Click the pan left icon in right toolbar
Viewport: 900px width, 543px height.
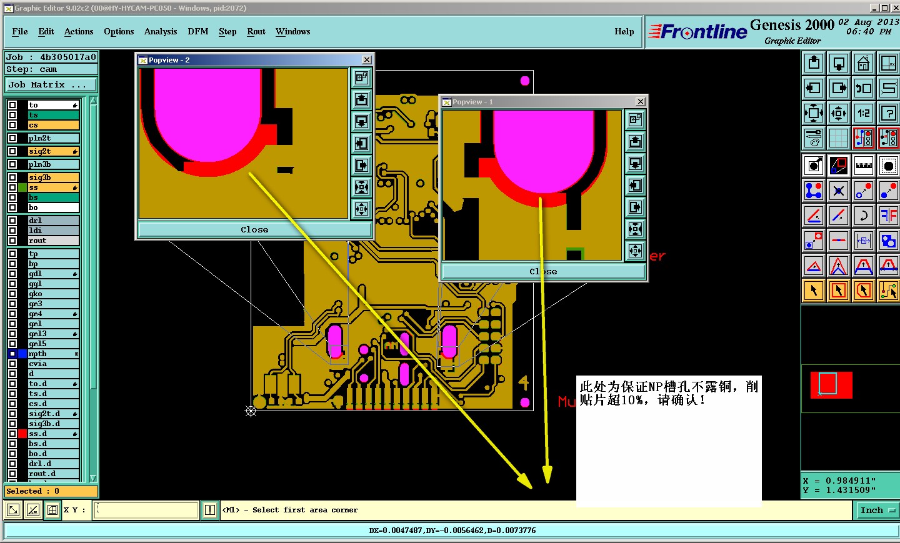(814, 88)
